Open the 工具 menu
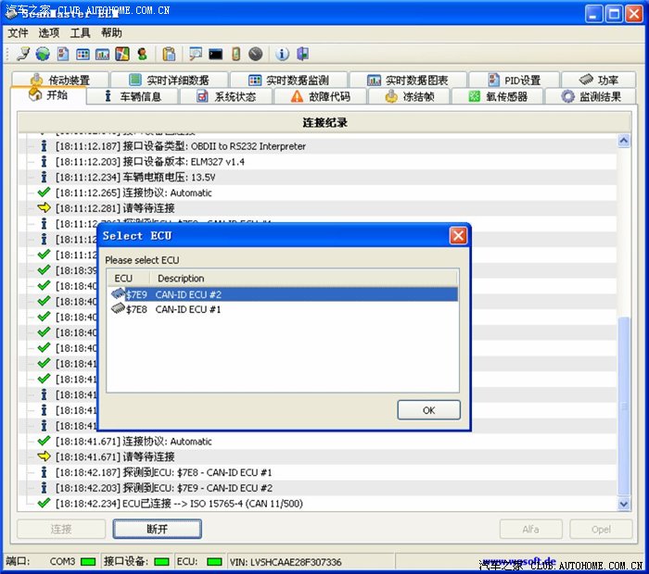Screen dimensions: 649x574 pos(81,32)
